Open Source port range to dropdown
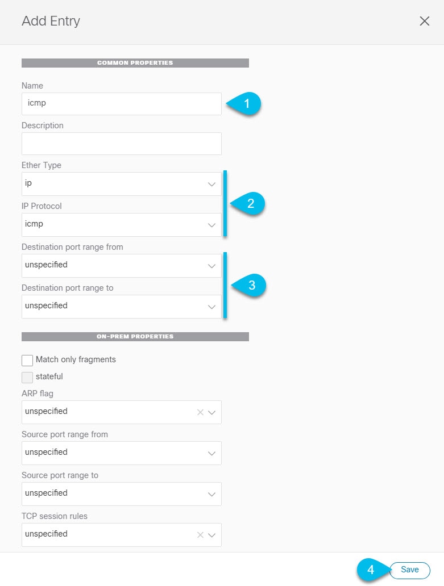This screenshot has width=444, height=586. tap(122, 494)
